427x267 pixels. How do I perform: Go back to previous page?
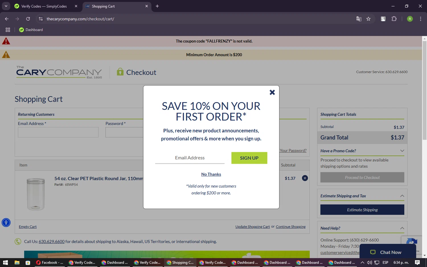(x=7, y=19)
